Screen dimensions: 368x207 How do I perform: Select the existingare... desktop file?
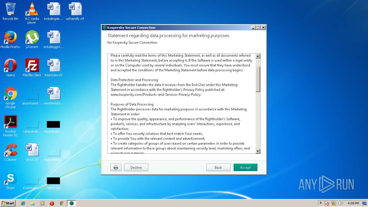32,183
